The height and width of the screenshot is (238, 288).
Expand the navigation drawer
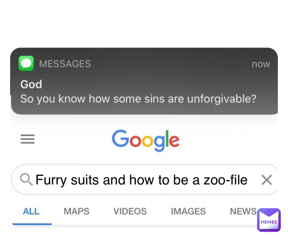27,139
